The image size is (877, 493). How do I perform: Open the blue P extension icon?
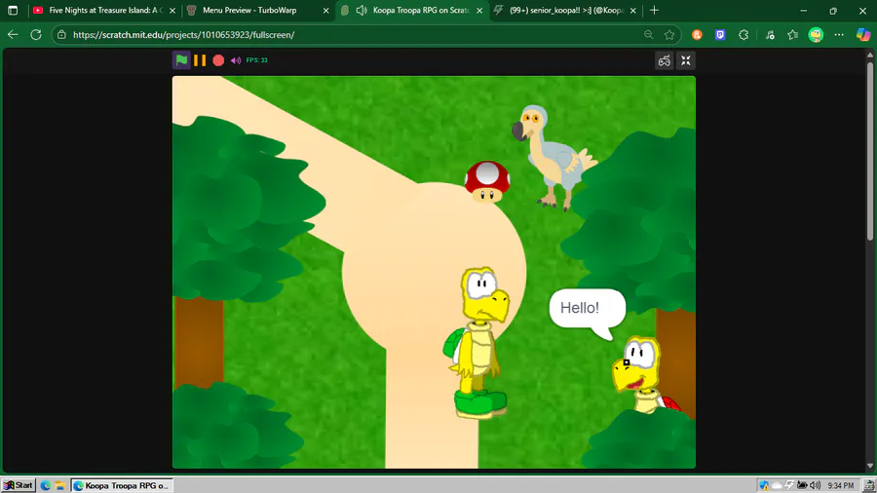tap(720, 35)
